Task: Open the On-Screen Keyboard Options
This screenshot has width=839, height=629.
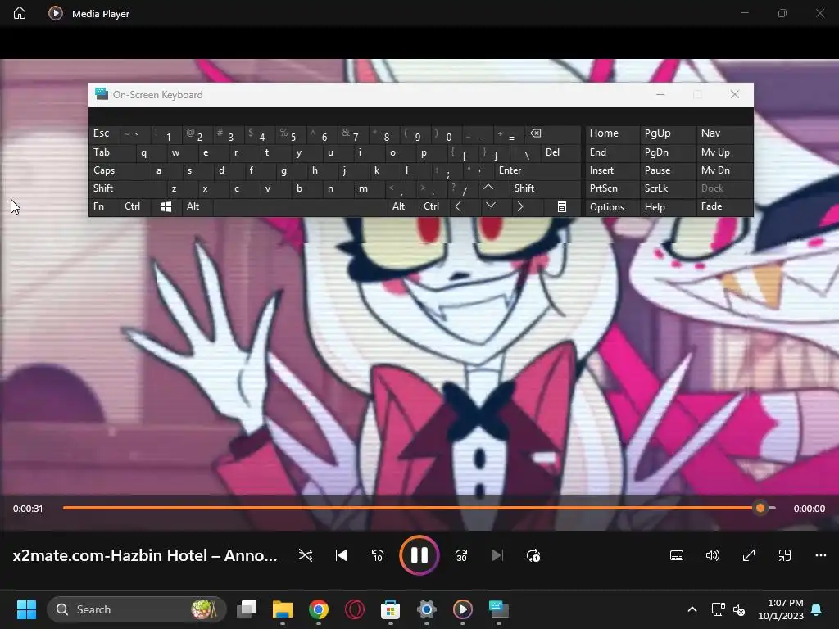Action: point(612,207)
